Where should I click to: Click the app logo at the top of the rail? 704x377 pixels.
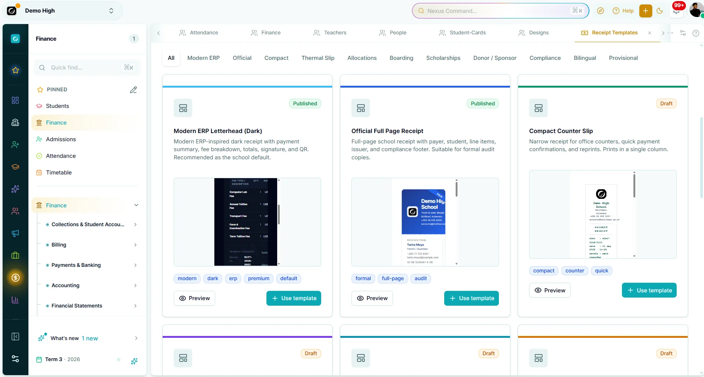(x=15, y=38)
